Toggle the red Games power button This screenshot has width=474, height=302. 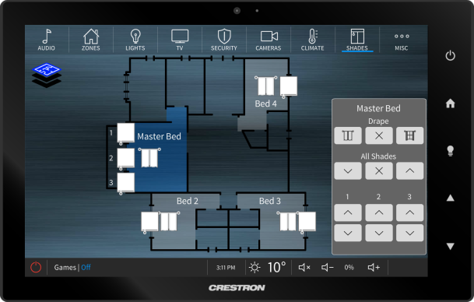[36, 267]
